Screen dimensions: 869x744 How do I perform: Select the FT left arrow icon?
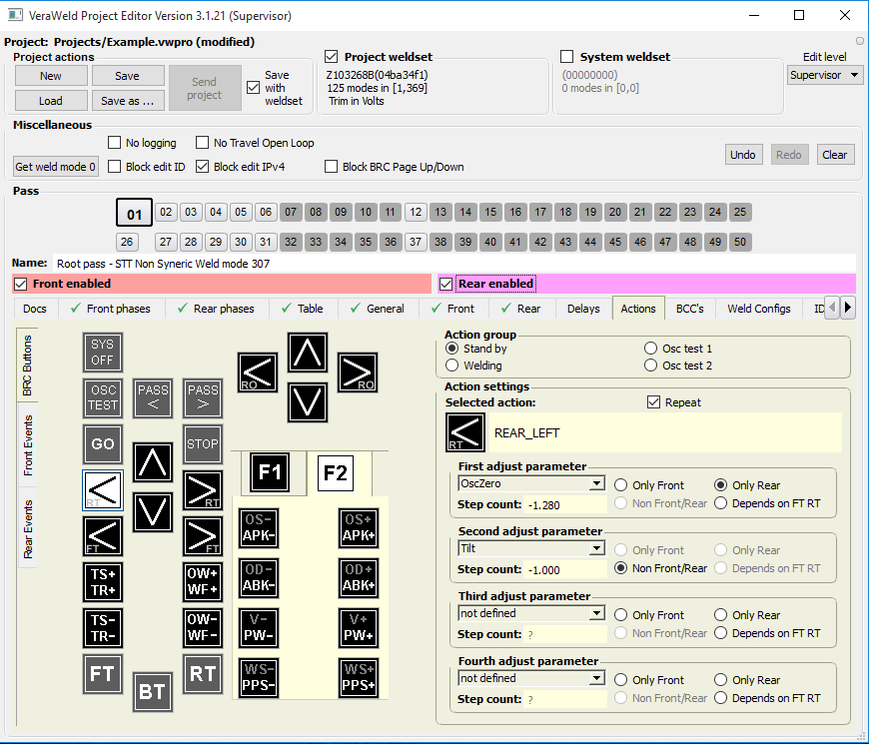[x=103, y=536]
